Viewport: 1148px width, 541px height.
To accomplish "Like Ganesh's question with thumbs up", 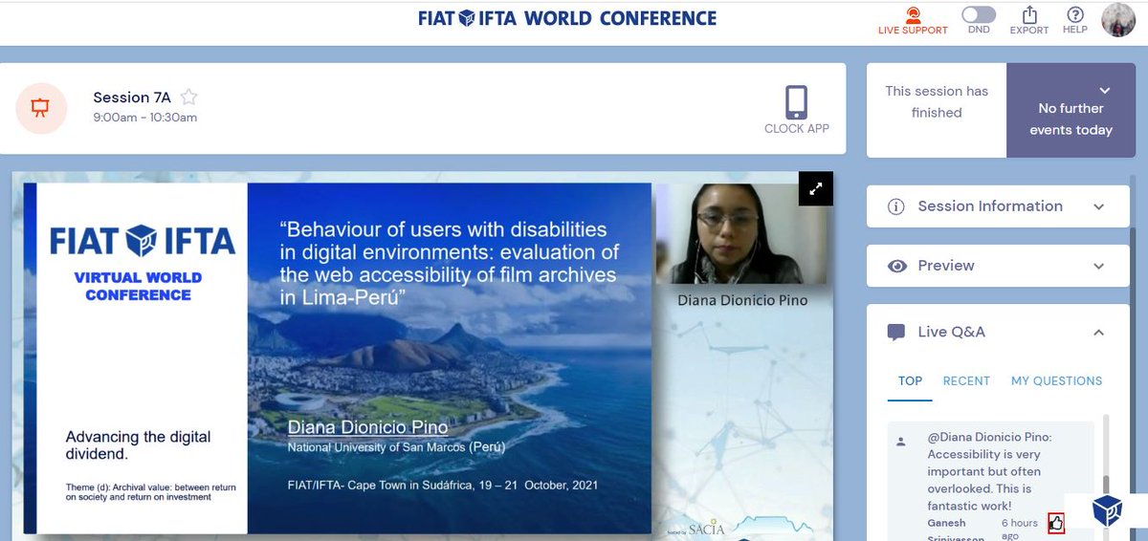I will [x=1056, y=523].
